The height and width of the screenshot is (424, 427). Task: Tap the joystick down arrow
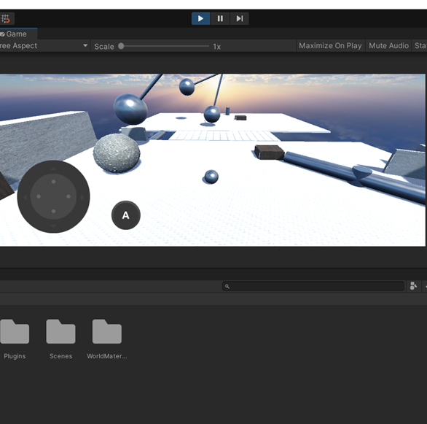53,226
